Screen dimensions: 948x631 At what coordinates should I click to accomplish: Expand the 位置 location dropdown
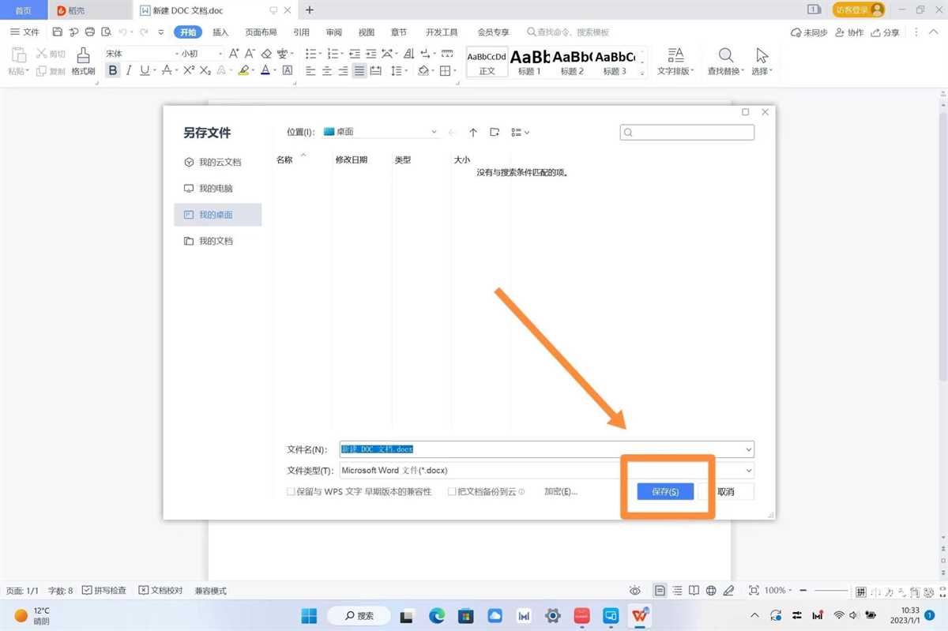[x=434, y=133]
